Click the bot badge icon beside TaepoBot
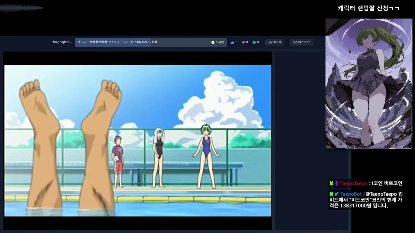Viewport: 415px width, 233px height. coord(337,194)
